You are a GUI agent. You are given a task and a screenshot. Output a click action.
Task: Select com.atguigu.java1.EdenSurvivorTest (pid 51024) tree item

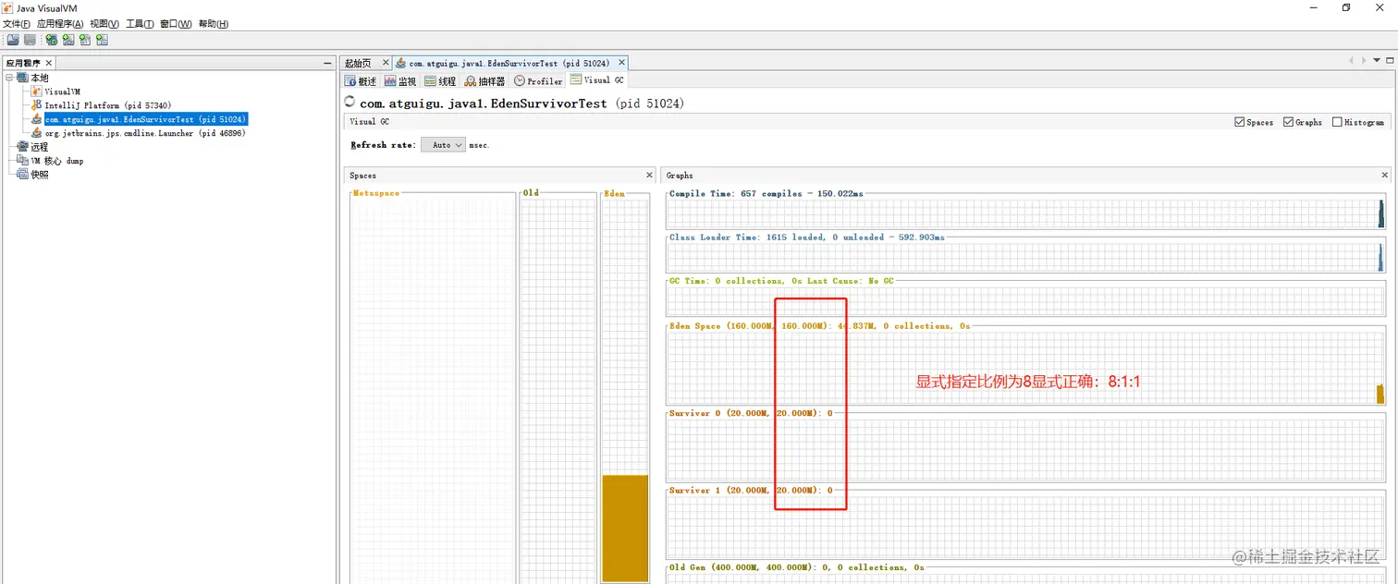point(145,119)
